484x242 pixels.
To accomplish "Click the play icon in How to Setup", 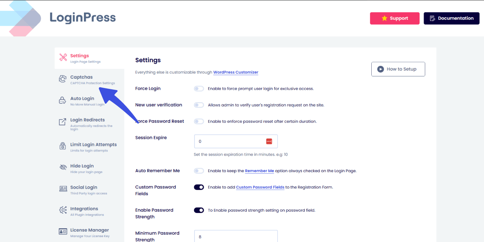I will [x=381, y=69].
